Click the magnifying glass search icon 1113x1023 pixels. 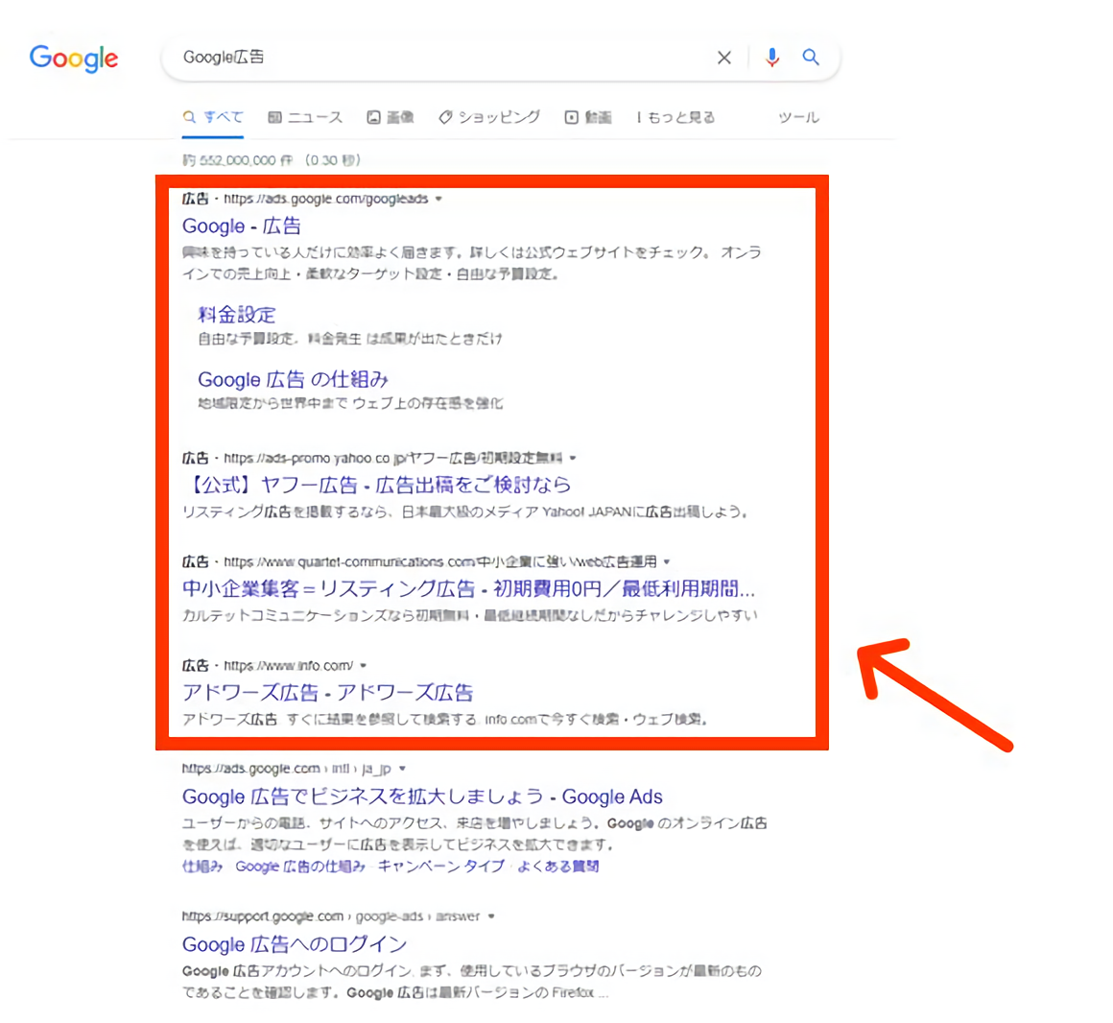coord(811,58)
